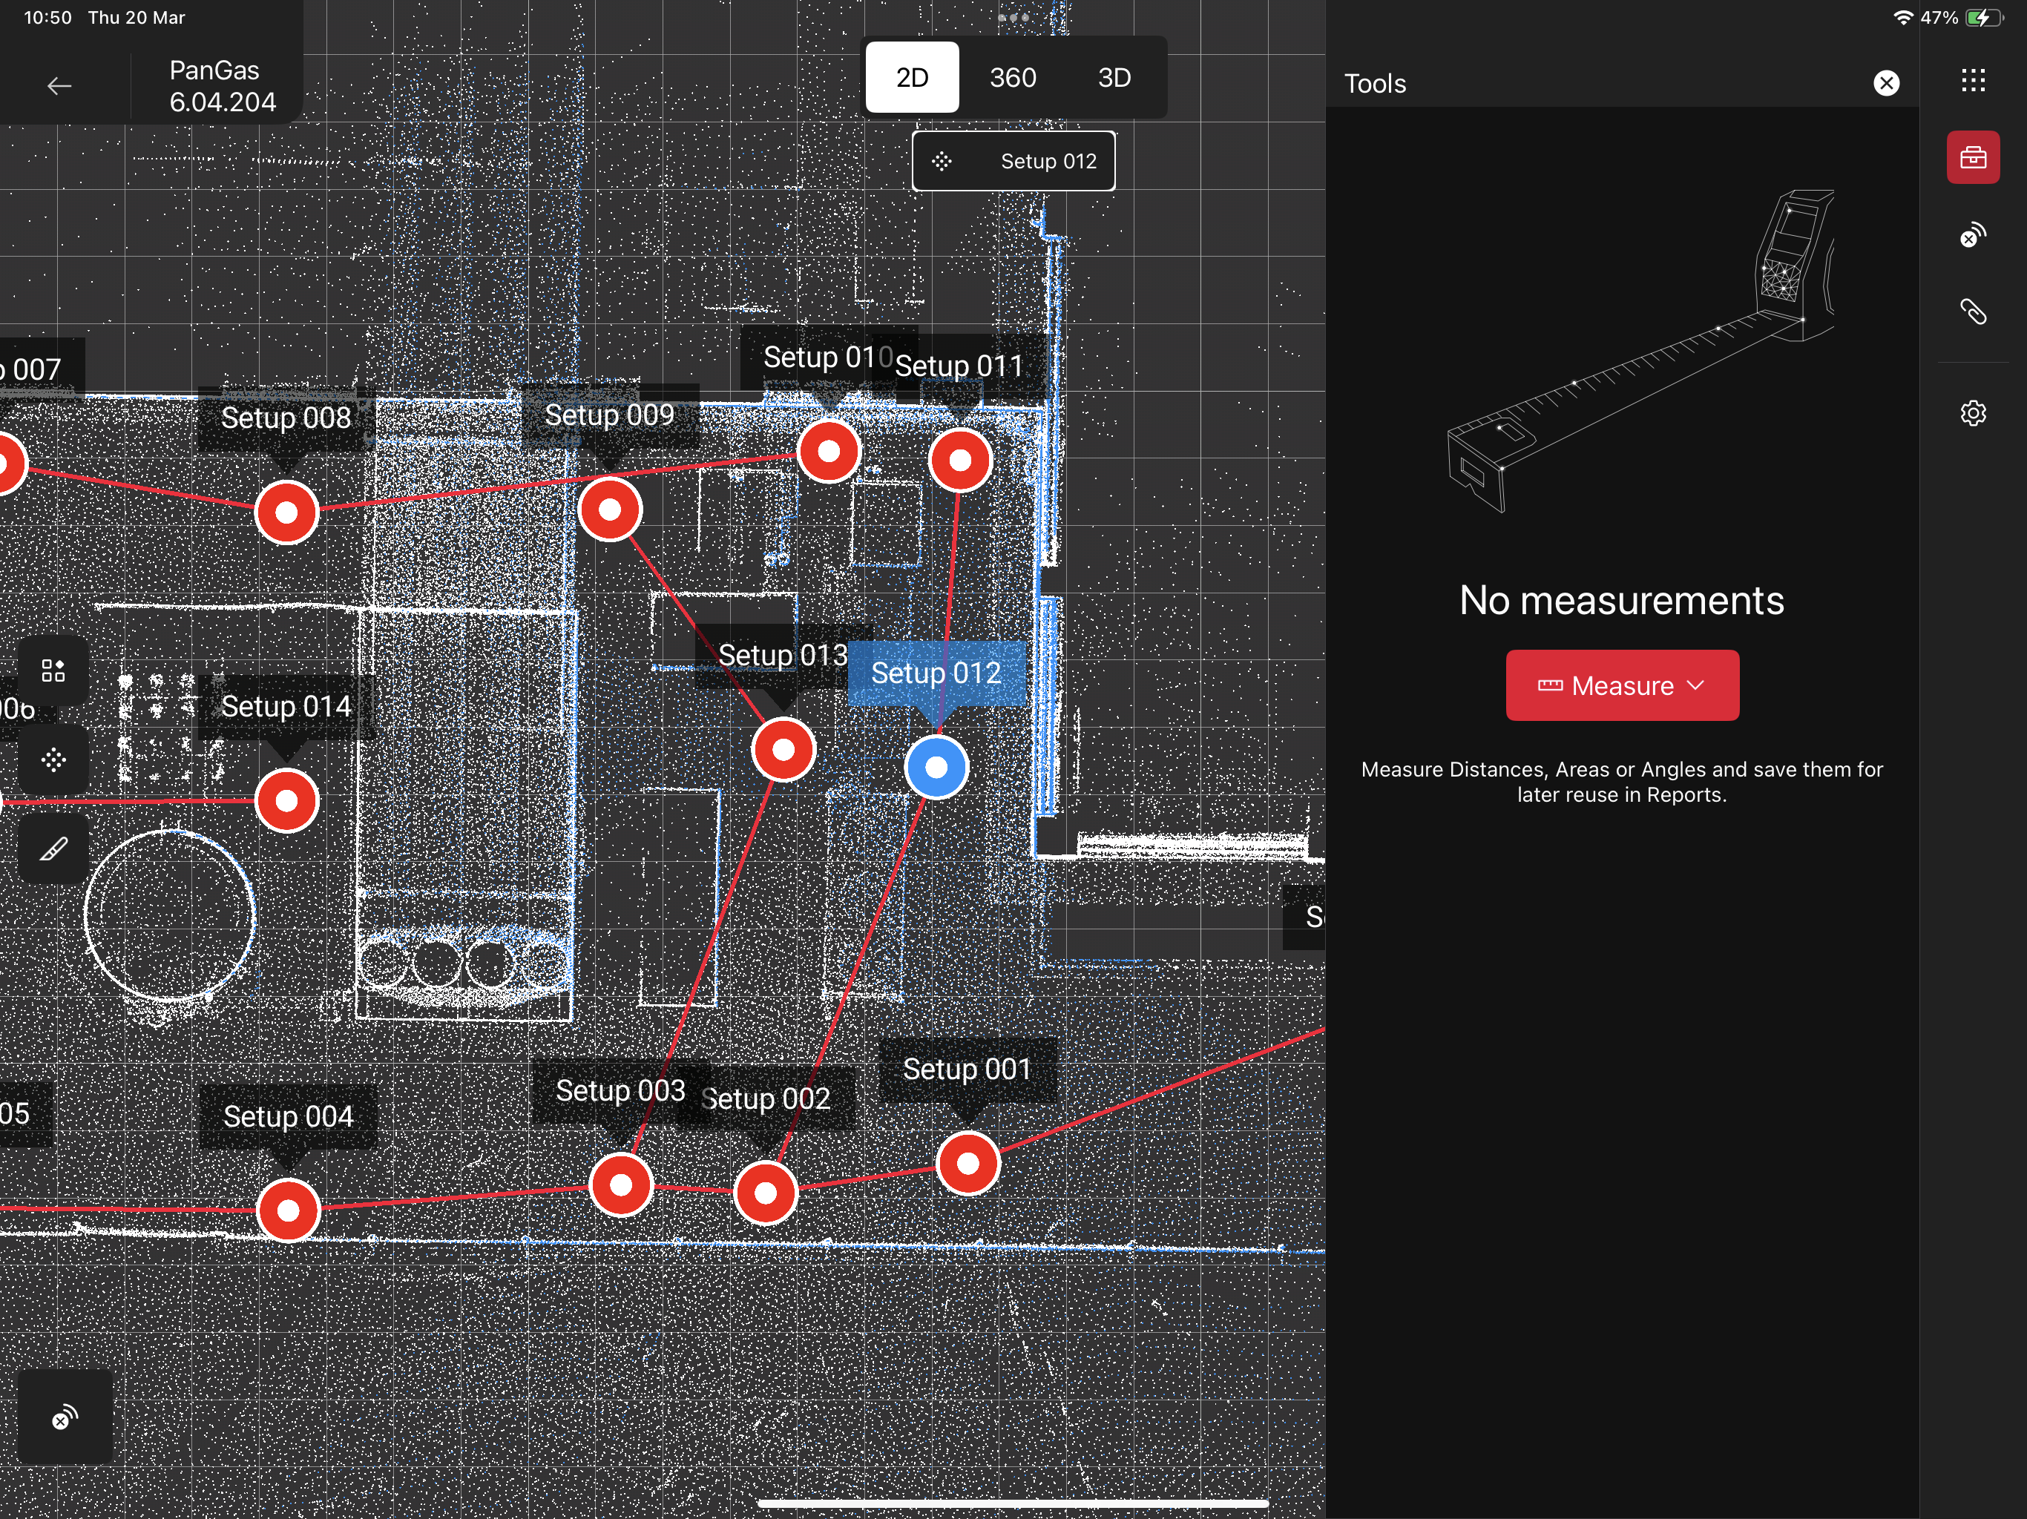Select the blue Setup 012 marker

pos(936,768)
